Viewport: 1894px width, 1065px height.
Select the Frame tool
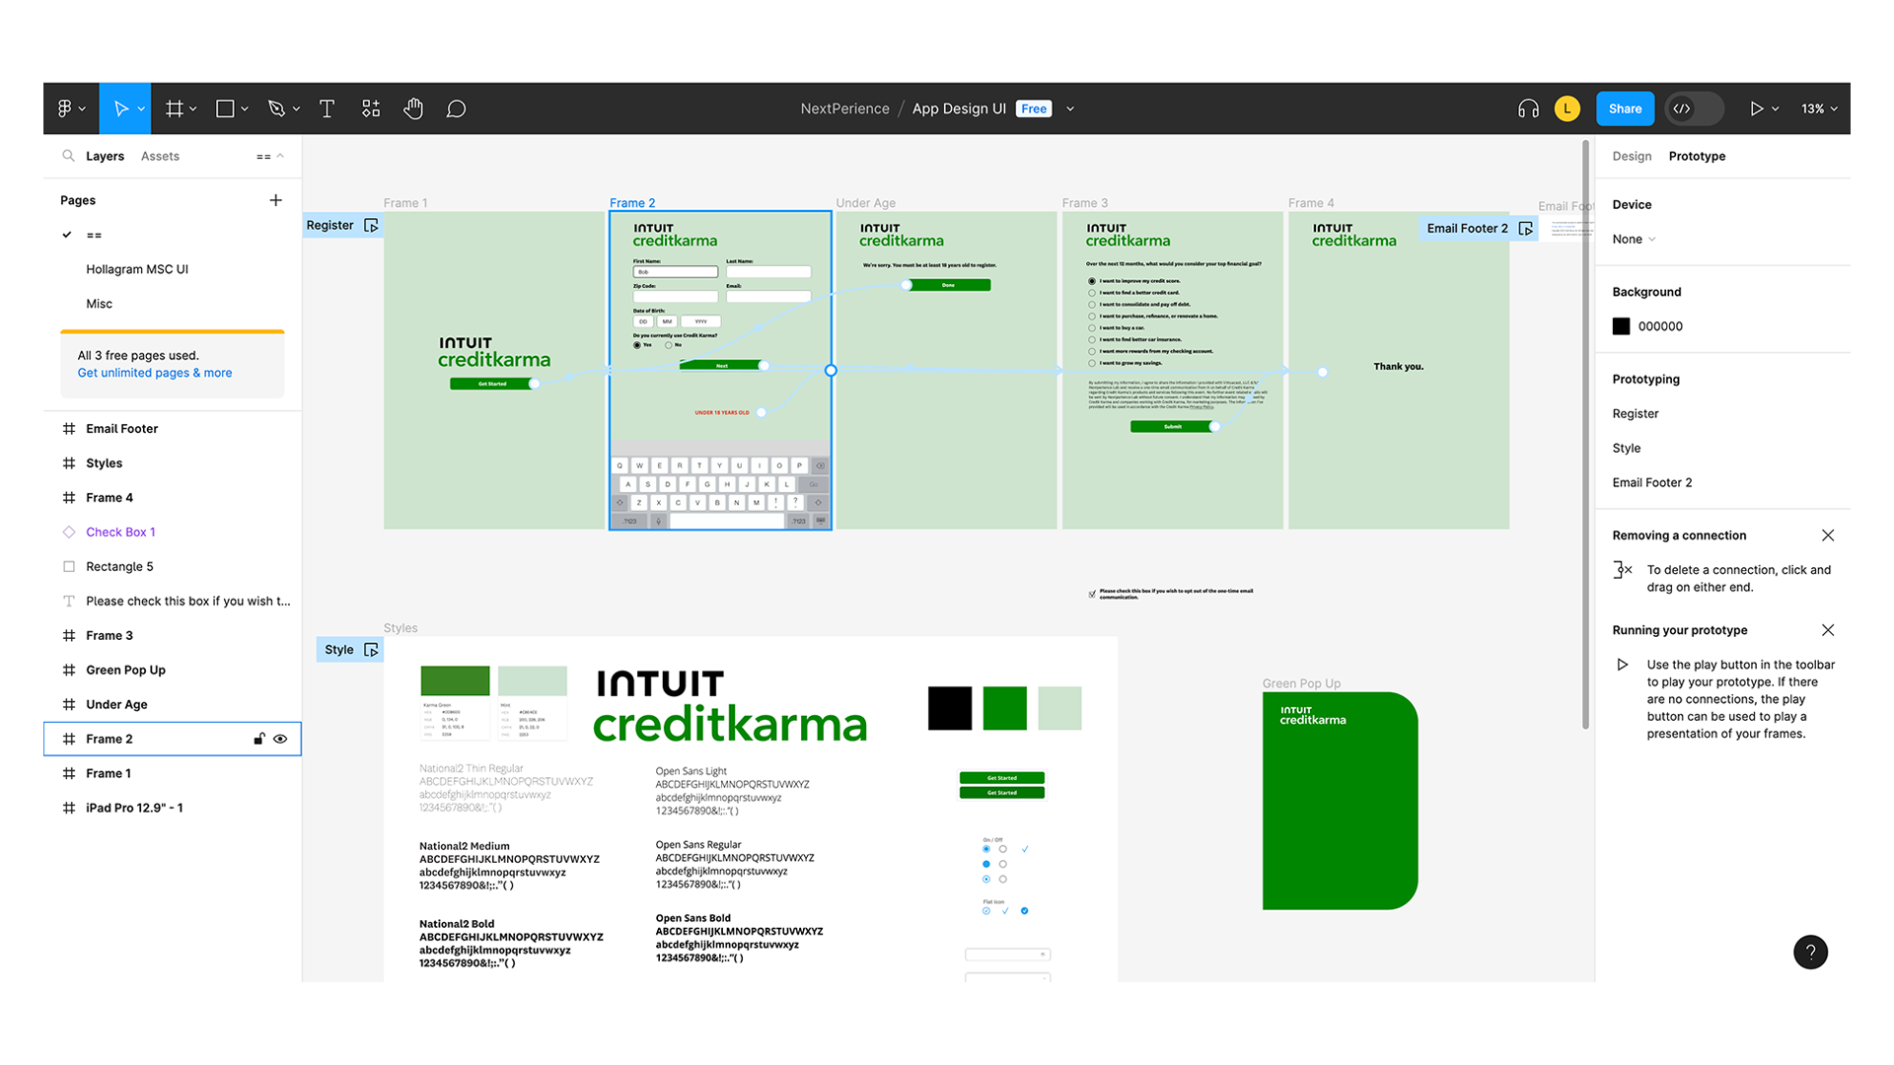[175, 108]
